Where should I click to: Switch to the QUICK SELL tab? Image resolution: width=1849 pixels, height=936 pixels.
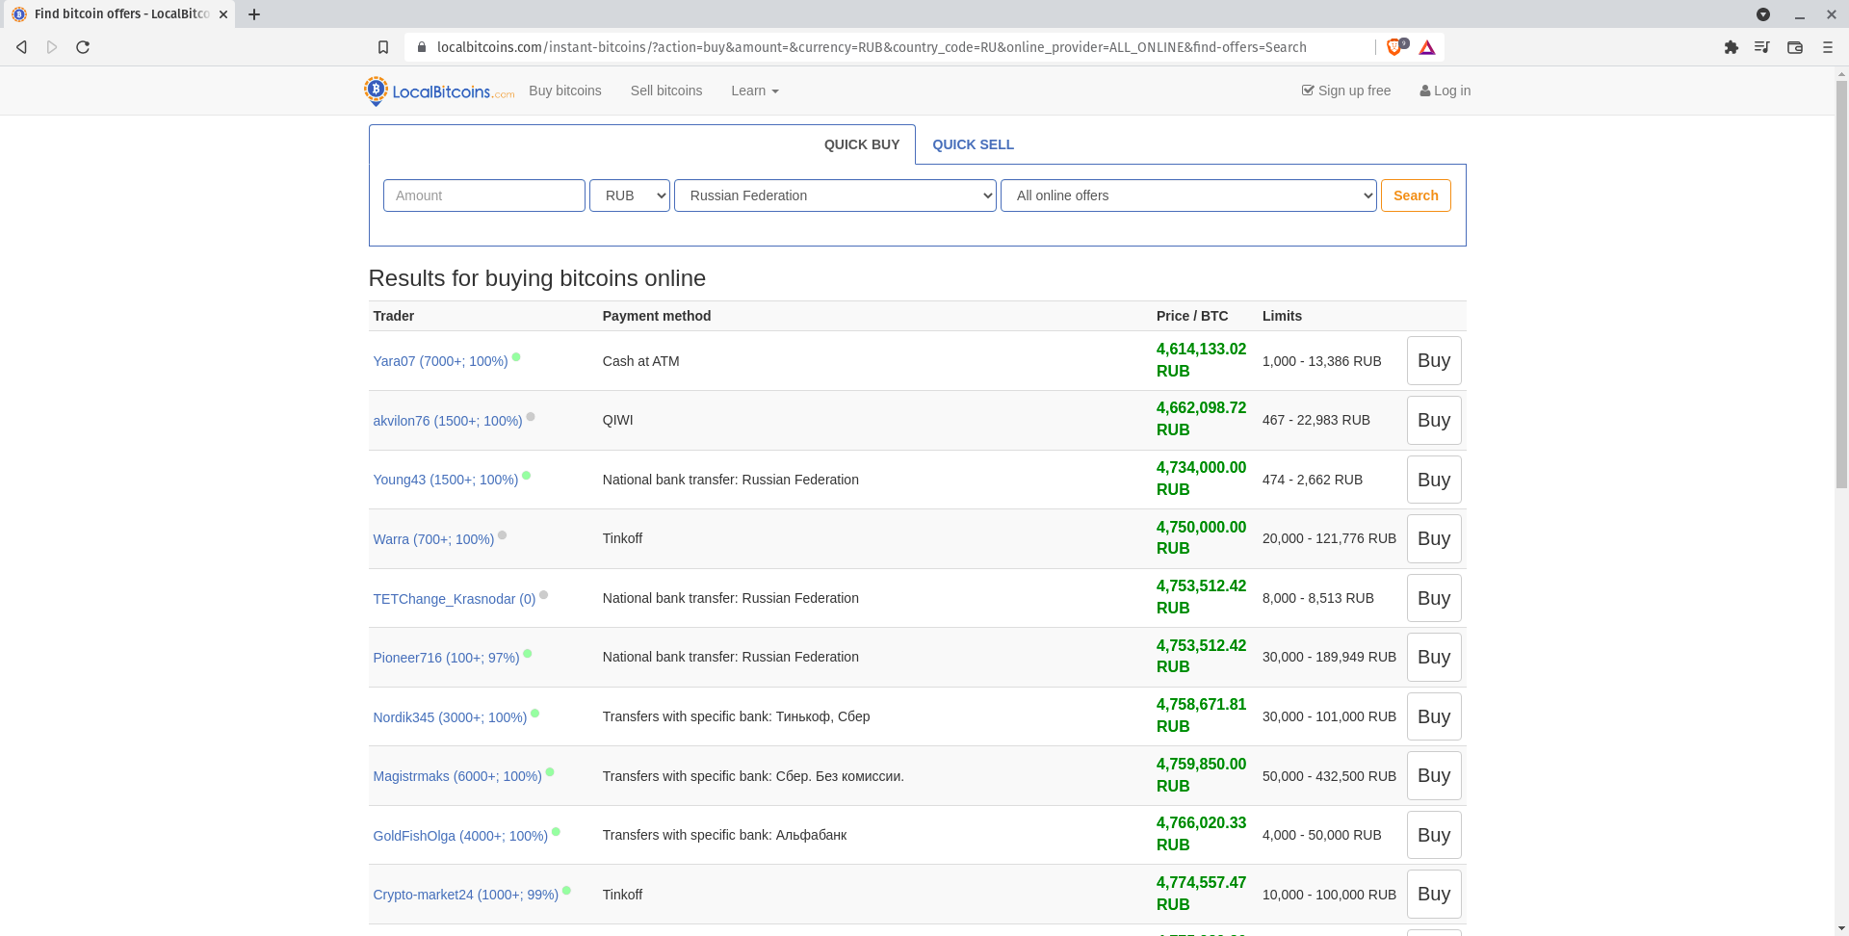973,144
